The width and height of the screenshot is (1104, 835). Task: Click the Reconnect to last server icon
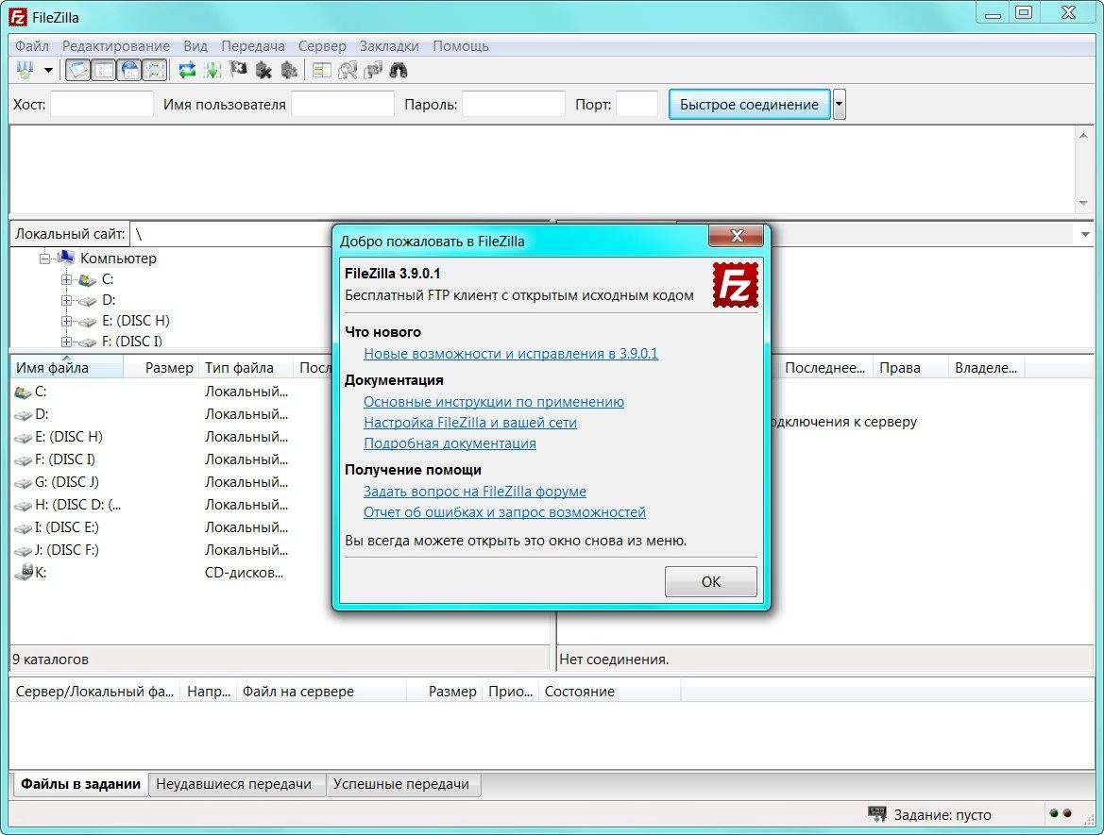(289, 70)
